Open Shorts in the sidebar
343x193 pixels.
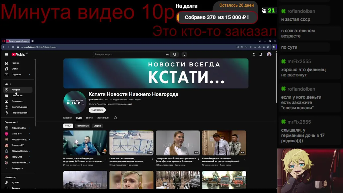tap(18, 69)
